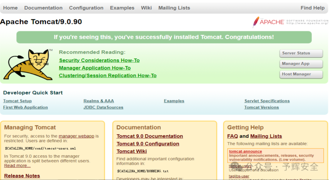The width and height of the screenshot is (329, 180).
Task: Open Examples link under Developer Quick Start
Action: [174, 101]
